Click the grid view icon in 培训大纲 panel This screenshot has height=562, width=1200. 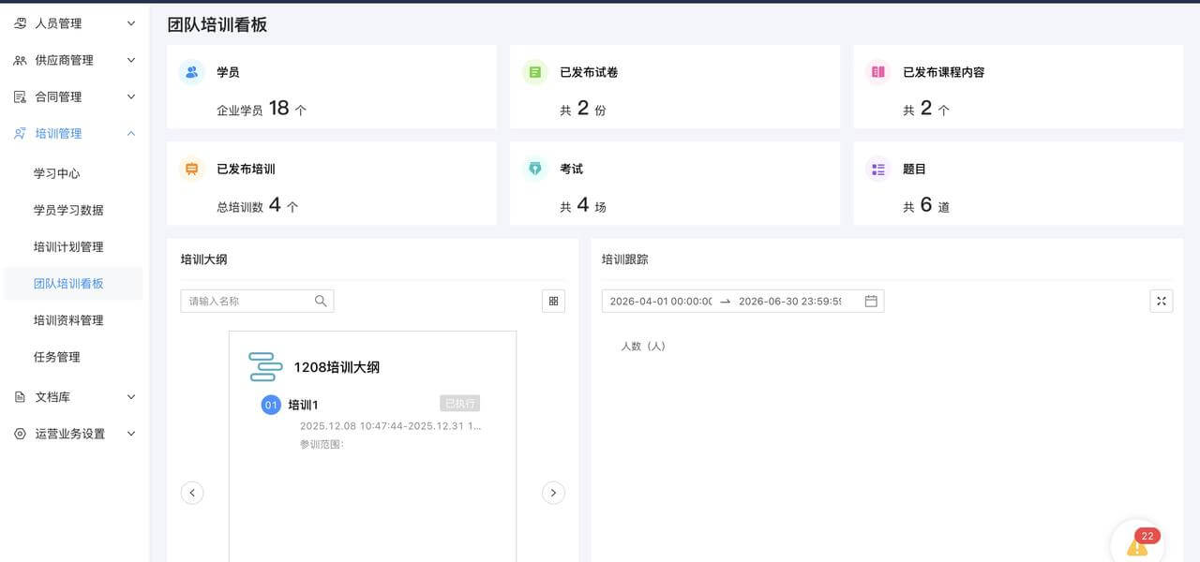(x=553, y=301)
